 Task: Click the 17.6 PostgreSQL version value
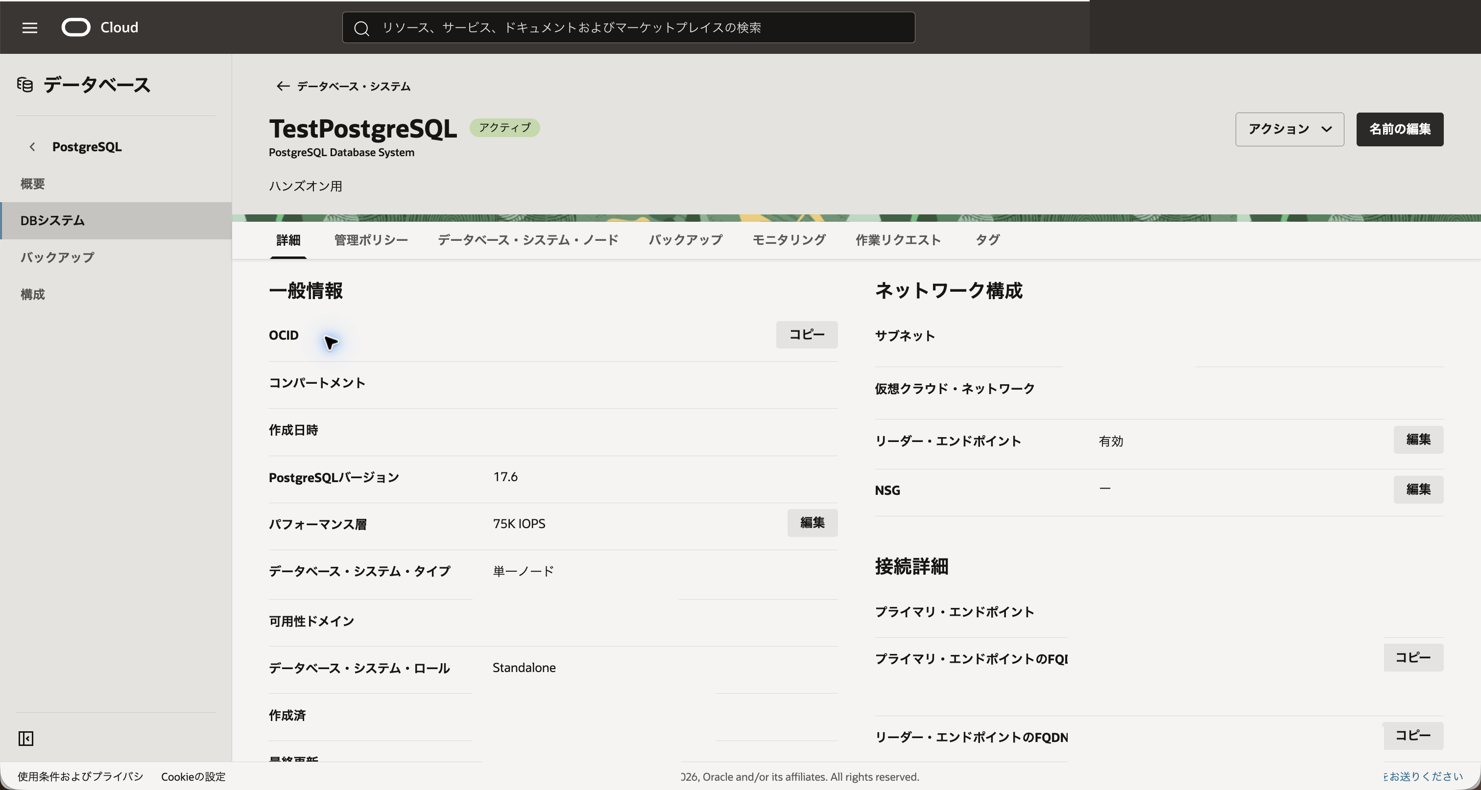pos(505,477)
